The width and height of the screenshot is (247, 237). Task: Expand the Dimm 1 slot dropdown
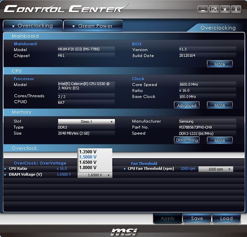pyautogui.click(x=86, y=122)
